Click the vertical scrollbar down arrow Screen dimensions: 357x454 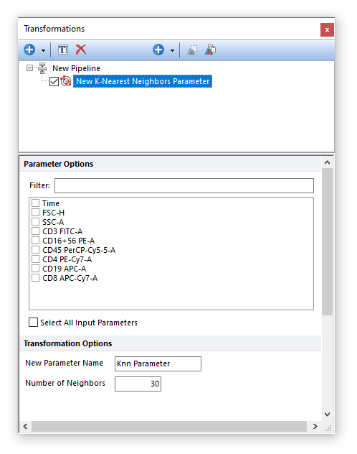tap(327, 414)
